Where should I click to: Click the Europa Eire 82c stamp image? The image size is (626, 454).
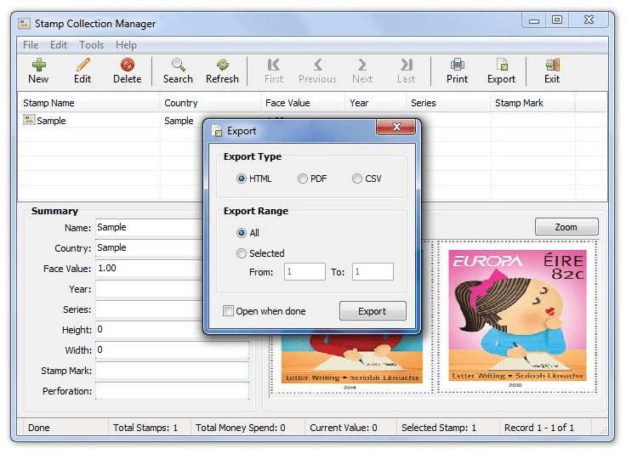(x=517, y=317)
